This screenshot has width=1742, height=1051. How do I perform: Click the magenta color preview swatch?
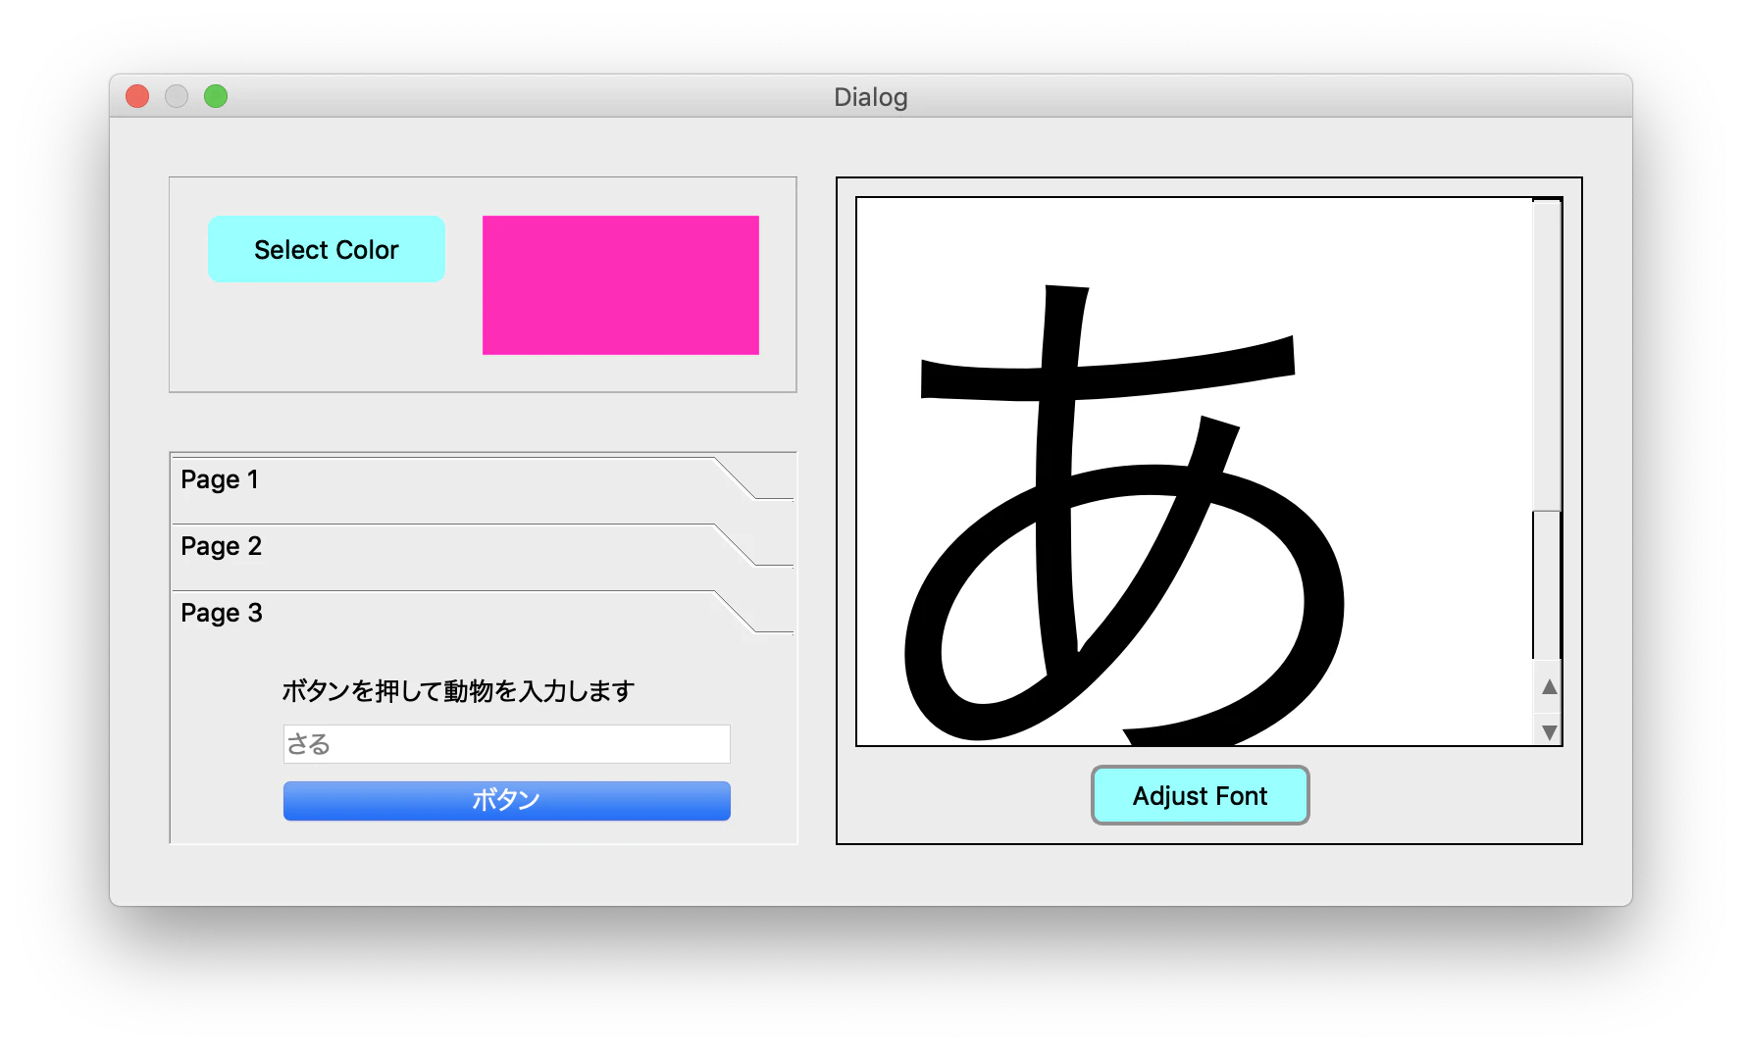pos(620,285)
